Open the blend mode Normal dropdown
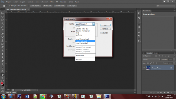 click(151, 60)
